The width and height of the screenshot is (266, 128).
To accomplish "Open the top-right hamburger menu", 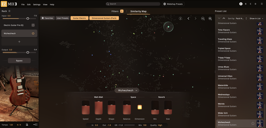I will coord(262,4).
